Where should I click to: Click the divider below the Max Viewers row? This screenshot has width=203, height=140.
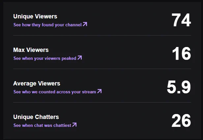point(102,69)
